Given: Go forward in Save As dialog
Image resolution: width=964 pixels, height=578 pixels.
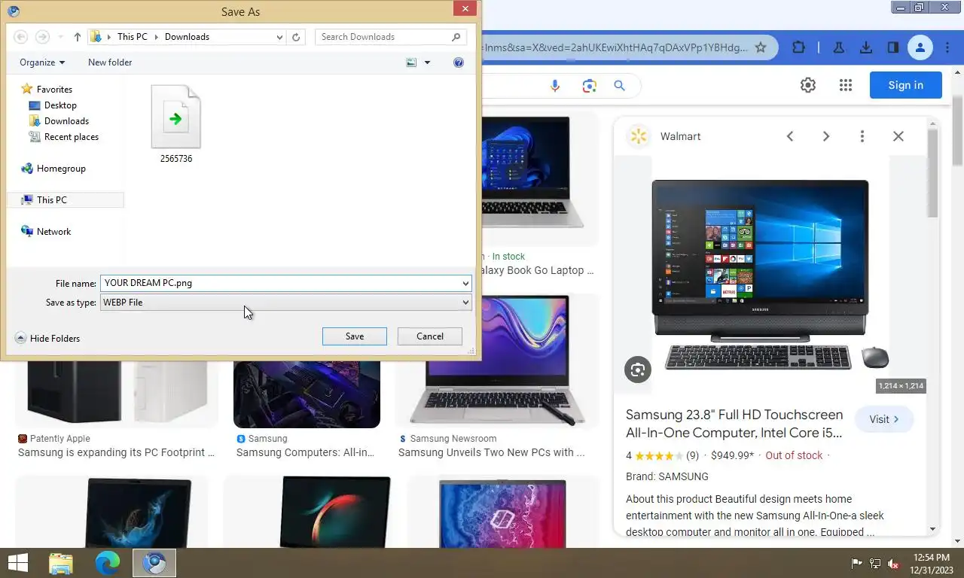Looking at the screenshot, I should (43, 37).
